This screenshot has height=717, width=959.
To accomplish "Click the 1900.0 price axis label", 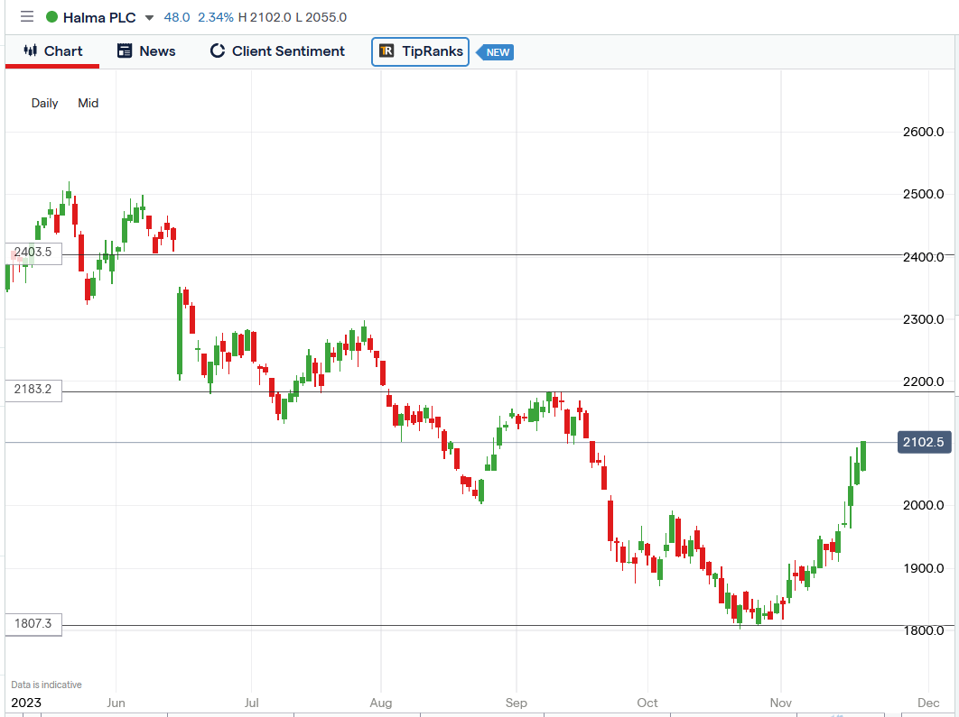I will pyautogui.click(x=924, y=568).
